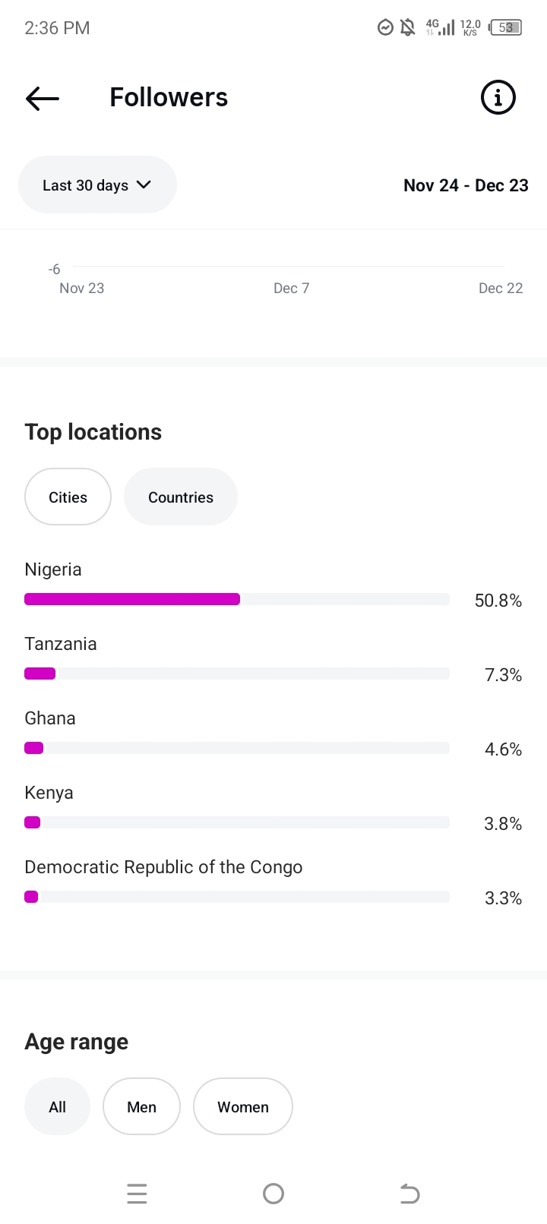
Task: Switch top locations to Countries
Action: tap(181, 497)
